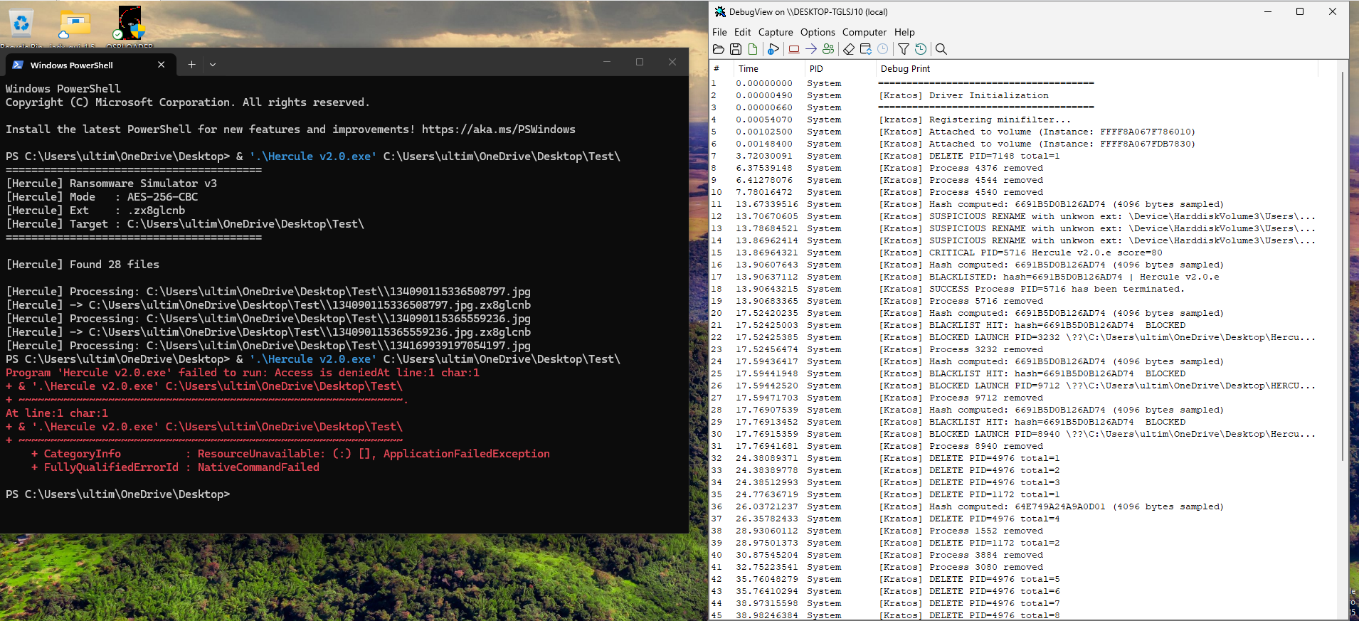Viewport: 1359px width, 621px height.
Task: Click the green users icon in DebugView toolbar
Action: pos(828,49)
